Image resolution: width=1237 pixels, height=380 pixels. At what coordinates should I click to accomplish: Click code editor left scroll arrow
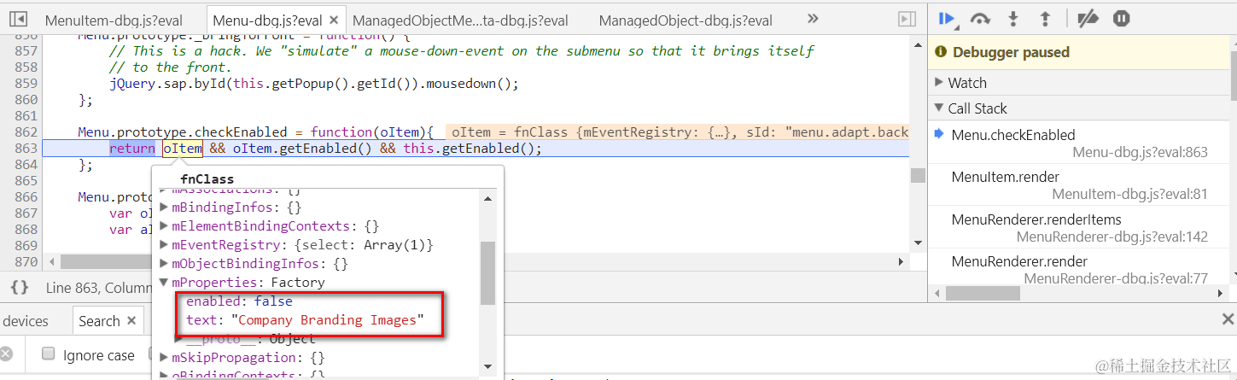click(x=52, y=261)
